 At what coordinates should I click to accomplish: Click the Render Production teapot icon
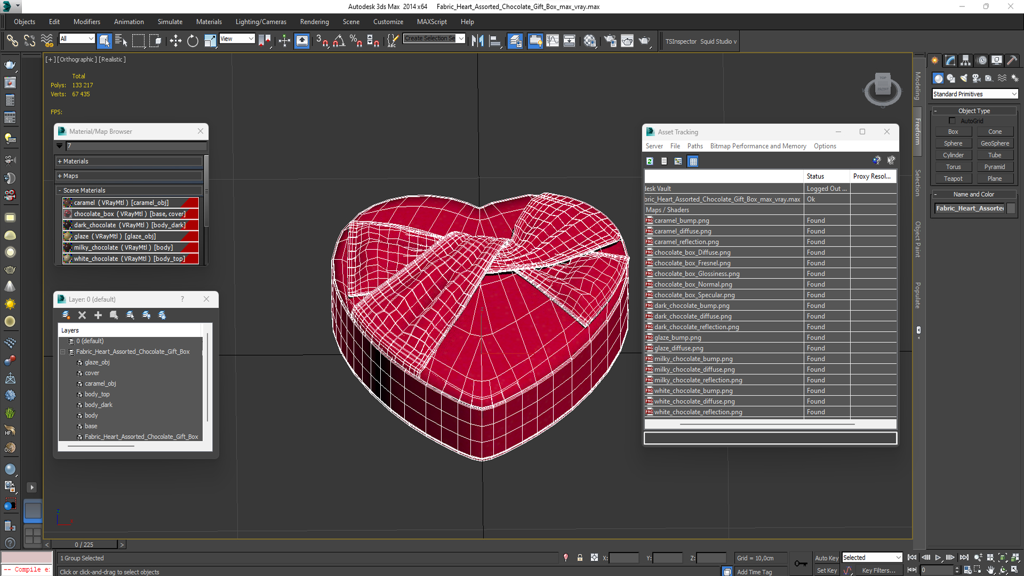coord(645,41)
